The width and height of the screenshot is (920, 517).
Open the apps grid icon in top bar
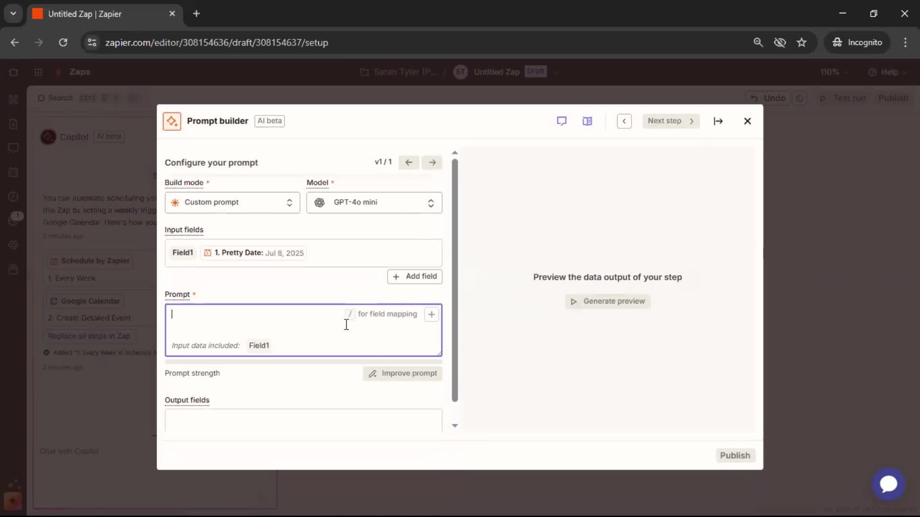point(38,72)
